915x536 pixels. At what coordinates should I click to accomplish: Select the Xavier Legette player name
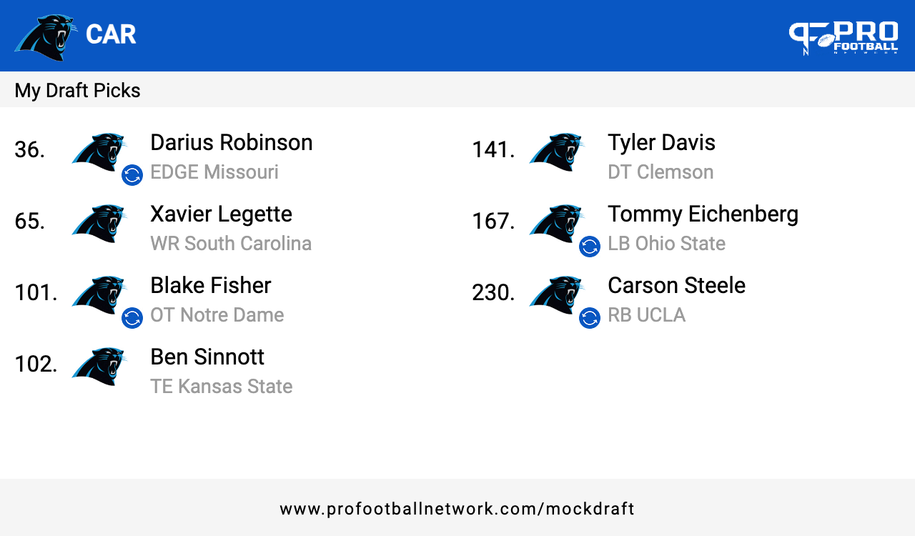221,214
